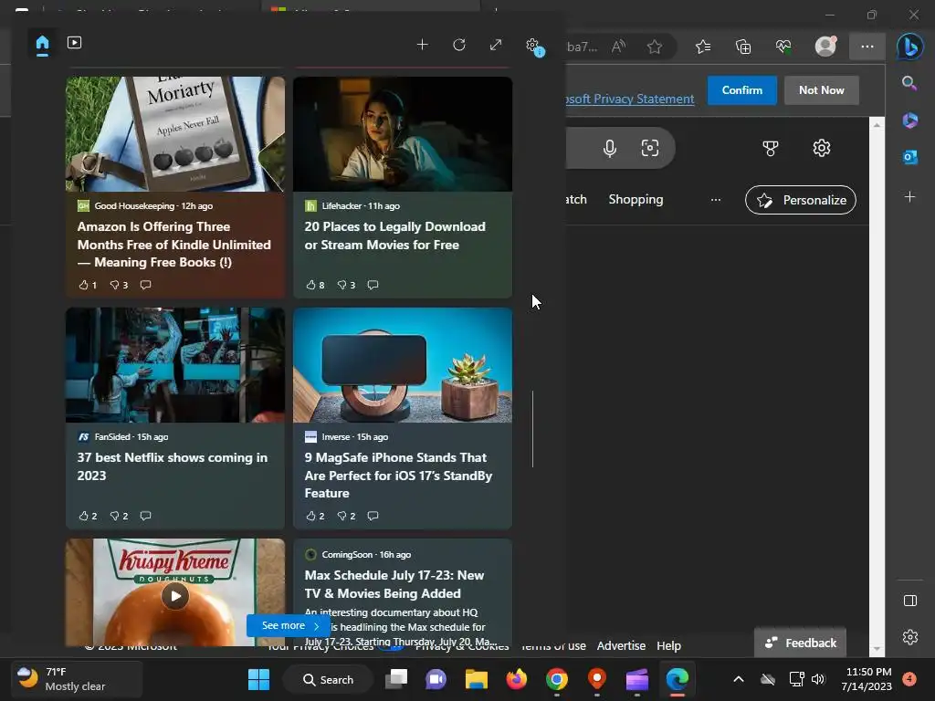This screenshot has height=701, width=935.
Task: Open Browser essentials heart icon
Action: pos(783,47)
